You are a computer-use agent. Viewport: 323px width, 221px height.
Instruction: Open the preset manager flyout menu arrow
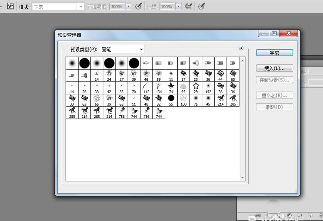pyautogui.click(x=241, y=48)
